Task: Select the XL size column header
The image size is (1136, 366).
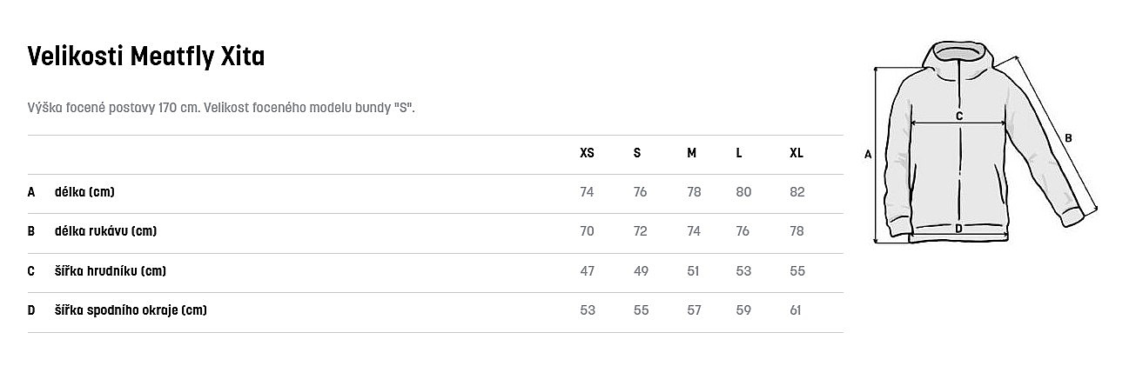Action: click(797, 153)
